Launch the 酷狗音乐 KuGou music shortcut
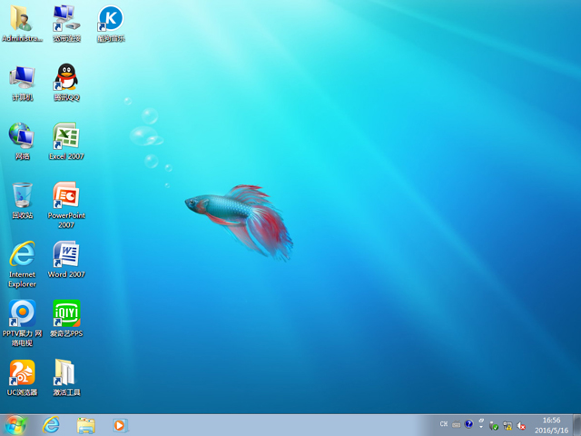Screen dimensions: 581x436 point(111,23)
